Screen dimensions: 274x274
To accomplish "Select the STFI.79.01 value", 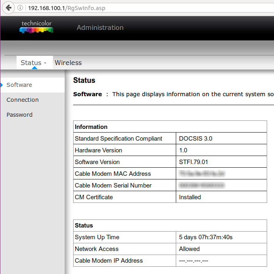I will coord(194,162).
